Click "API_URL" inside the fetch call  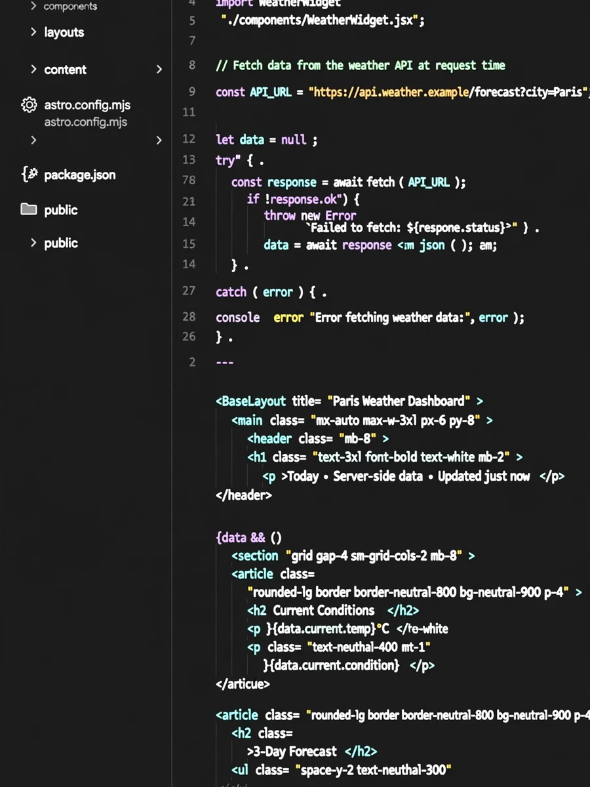[429, 182]
